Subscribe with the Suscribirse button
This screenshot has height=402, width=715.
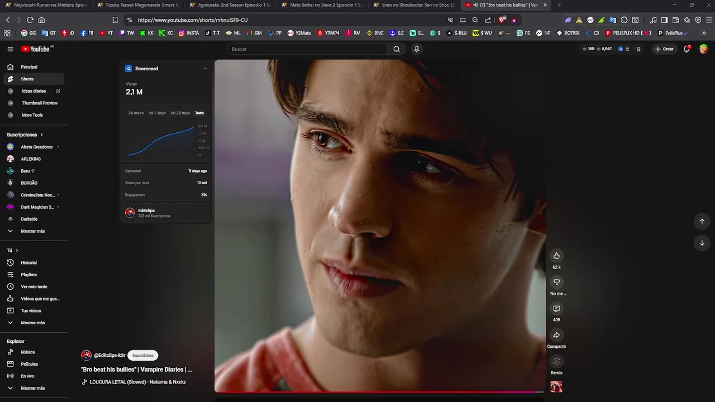[x=143, y=355]
